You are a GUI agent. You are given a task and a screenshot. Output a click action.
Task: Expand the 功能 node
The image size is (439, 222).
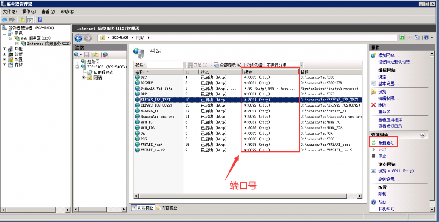pos(4,49)
